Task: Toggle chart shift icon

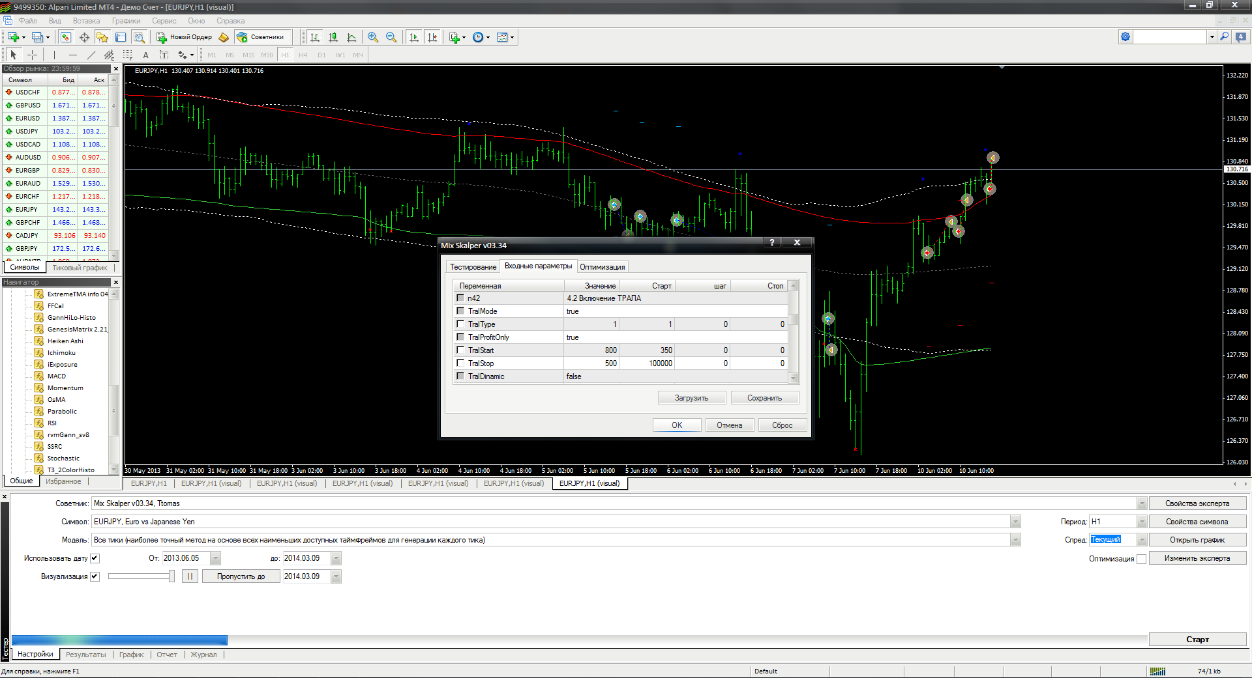Action: 432,37
